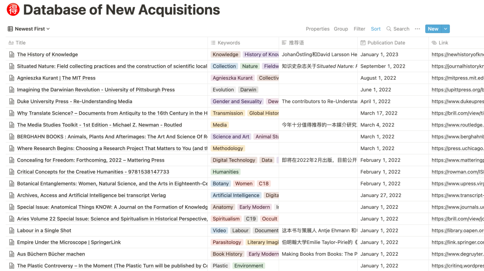484x271 pixels.
Task: Open the Group menu
Action: pos(341,29)
